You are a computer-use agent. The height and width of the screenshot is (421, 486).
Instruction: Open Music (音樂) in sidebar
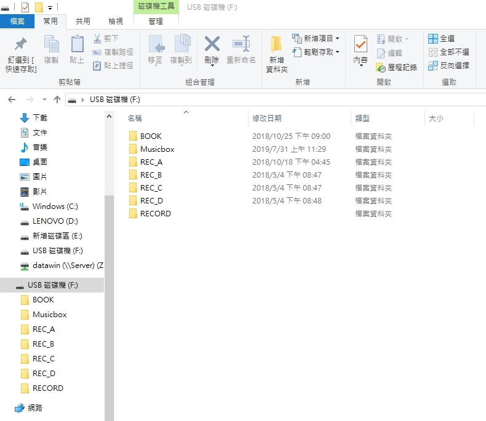33,148
